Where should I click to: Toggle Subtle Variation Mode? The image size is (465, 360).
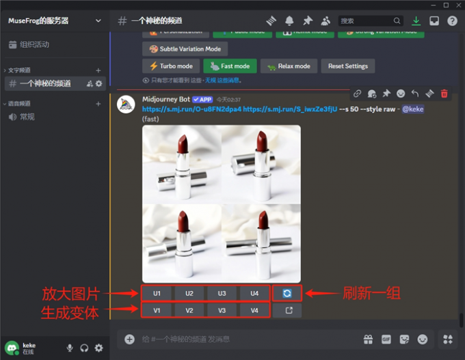pos(185,49)
